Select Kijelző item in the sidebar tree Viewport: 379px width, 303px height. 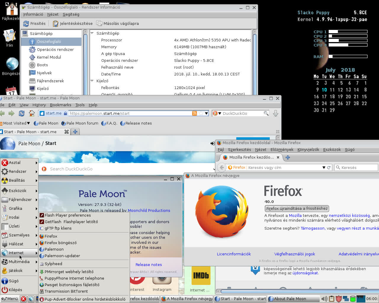(x=43, y=88)
